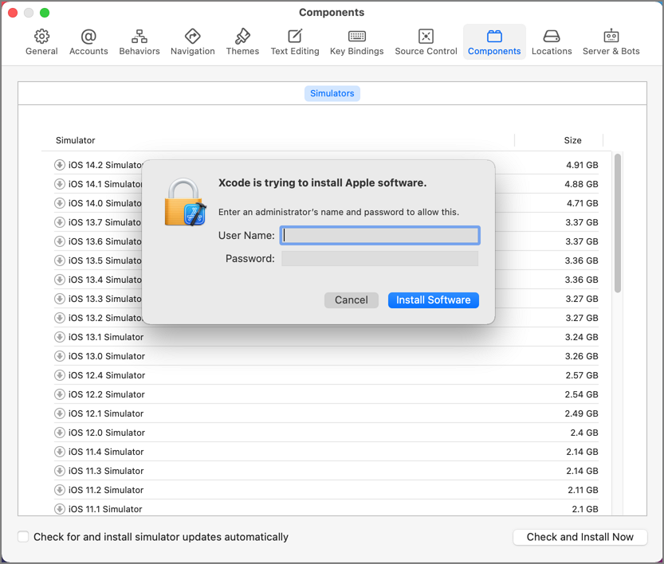
Task: Open Themes preferences paintbrush icon
Action: 242,37
